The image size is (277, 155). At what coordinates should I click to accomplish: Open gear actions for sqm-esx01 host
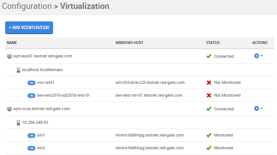[x=258, y=56]
